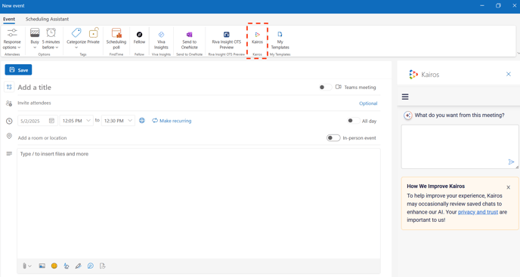The width and height of the screenshot is (520, 277).
Task: Enable the All day toggle
Action: tap(353, 121)
